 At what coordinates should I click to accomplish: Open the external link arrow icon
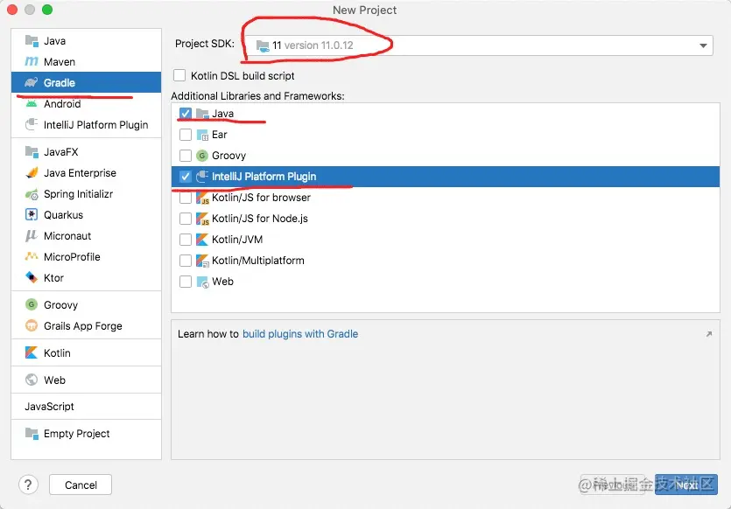(x=709, y=334)
